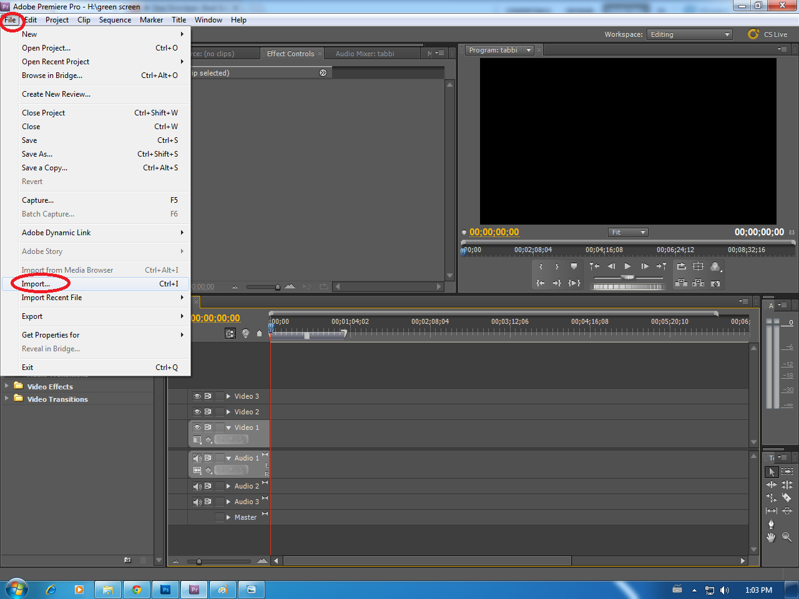Toggle Video 2 track visibility eye

point(197,412)
